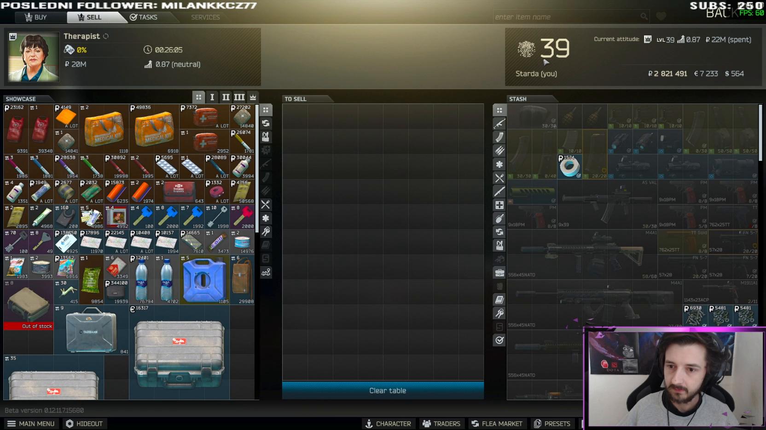
Task: Open the TASKS tab
Action: (144, 17)
